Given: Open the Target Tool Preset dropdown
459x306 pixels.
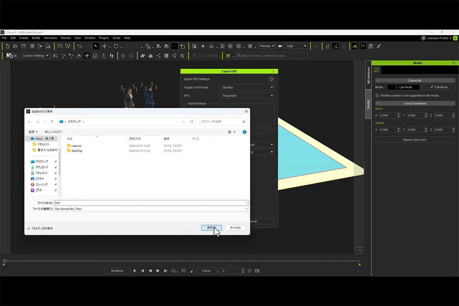Looking at the screenshot, I should (247, 87).
